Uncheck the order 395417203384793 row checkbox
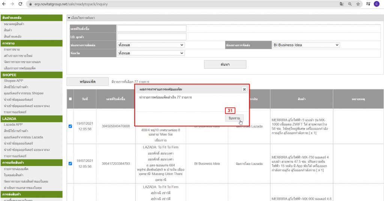The image size is (384, 201). 70,163
